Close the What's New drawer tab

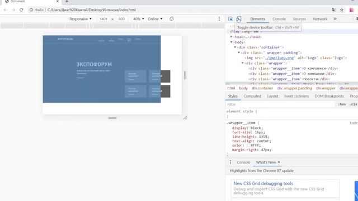tap(279, 162)
